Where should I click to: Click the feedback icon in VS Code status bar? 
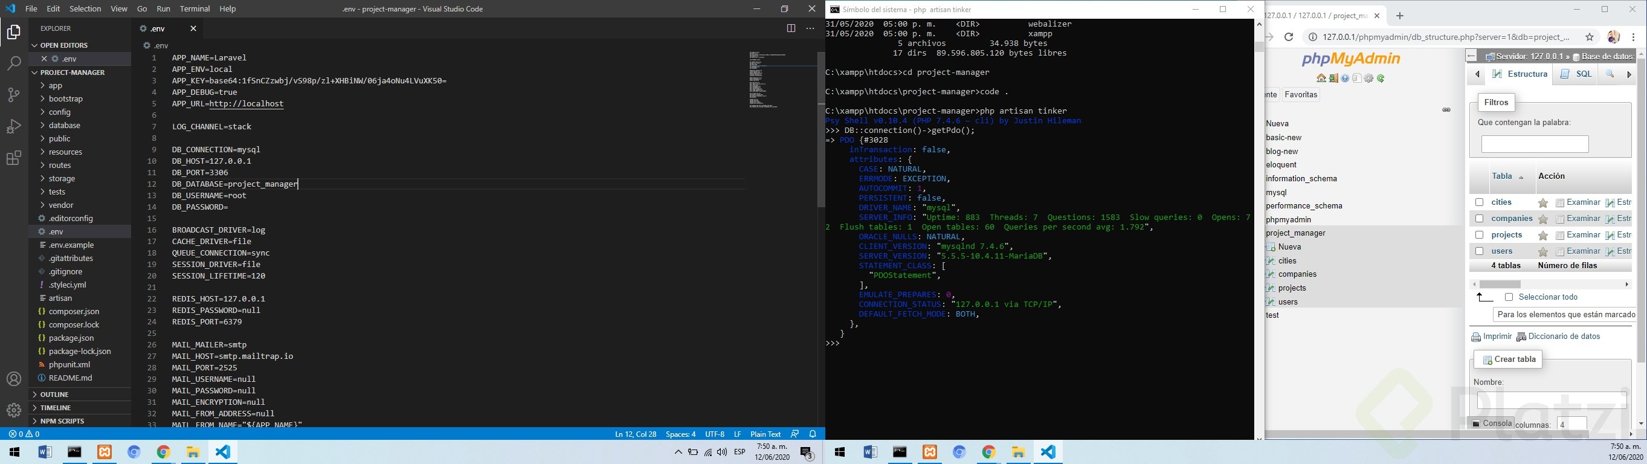tap(794, 434)
